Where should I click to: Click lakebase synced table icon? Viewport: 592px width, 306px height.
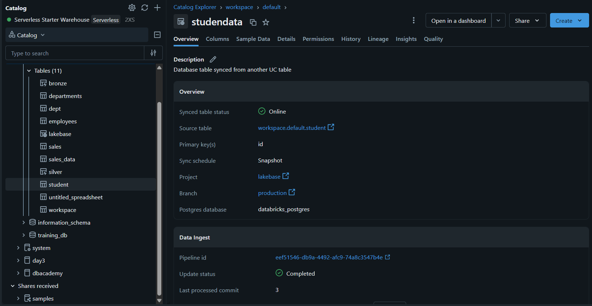click(x=43, y=134)
